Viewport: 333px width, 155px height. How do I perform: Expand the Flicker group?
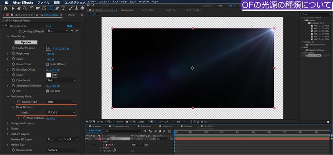point(8,129)
